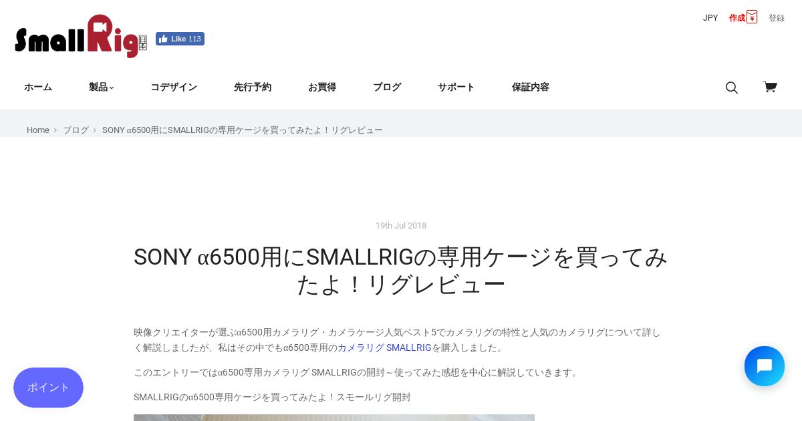Image resolution: width=802 pixels, height=421 pixels.
Task: Like the page via Facebook Like button
Action: click(x=180, y=39)
